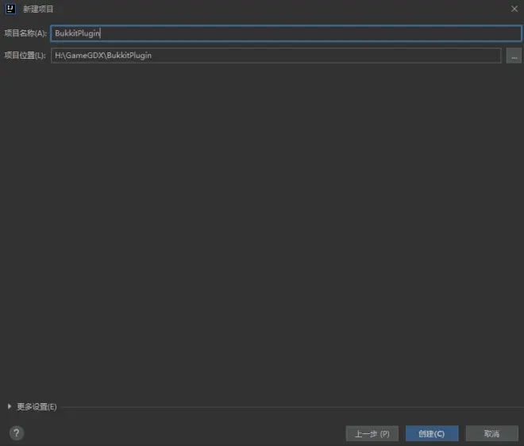Click the 新建项目 window title
This screenshot has width=524, height=446.
click(x=38, y=9)
